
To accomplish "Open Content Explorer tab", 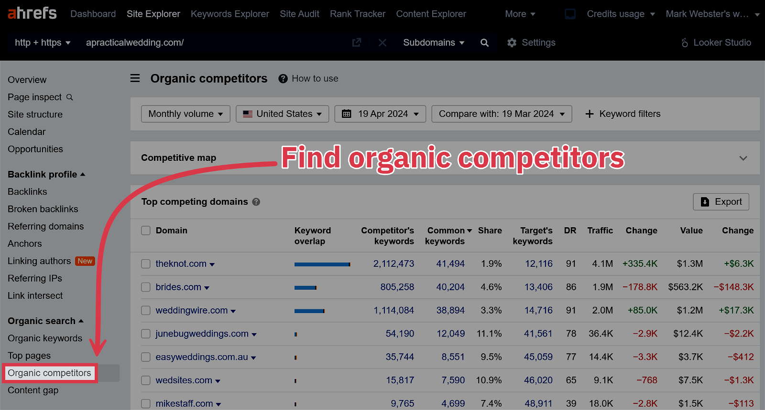I will tap(431, 14).
